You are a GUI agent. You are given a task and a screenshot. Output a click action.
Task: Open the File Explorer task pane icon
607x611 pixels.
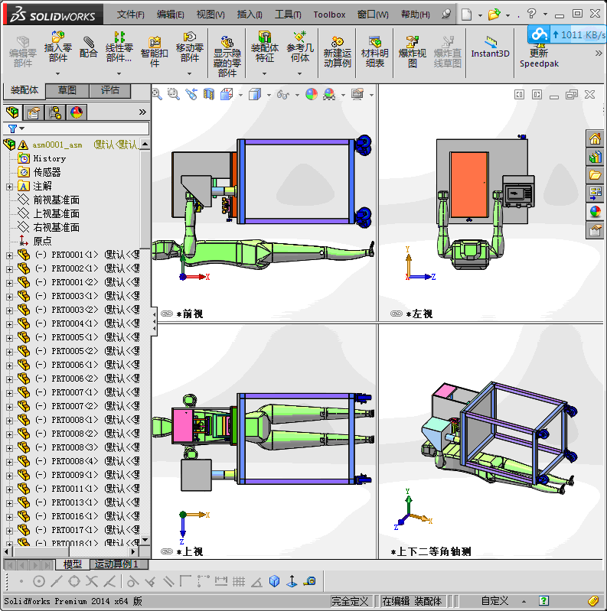tap(595, 175)
